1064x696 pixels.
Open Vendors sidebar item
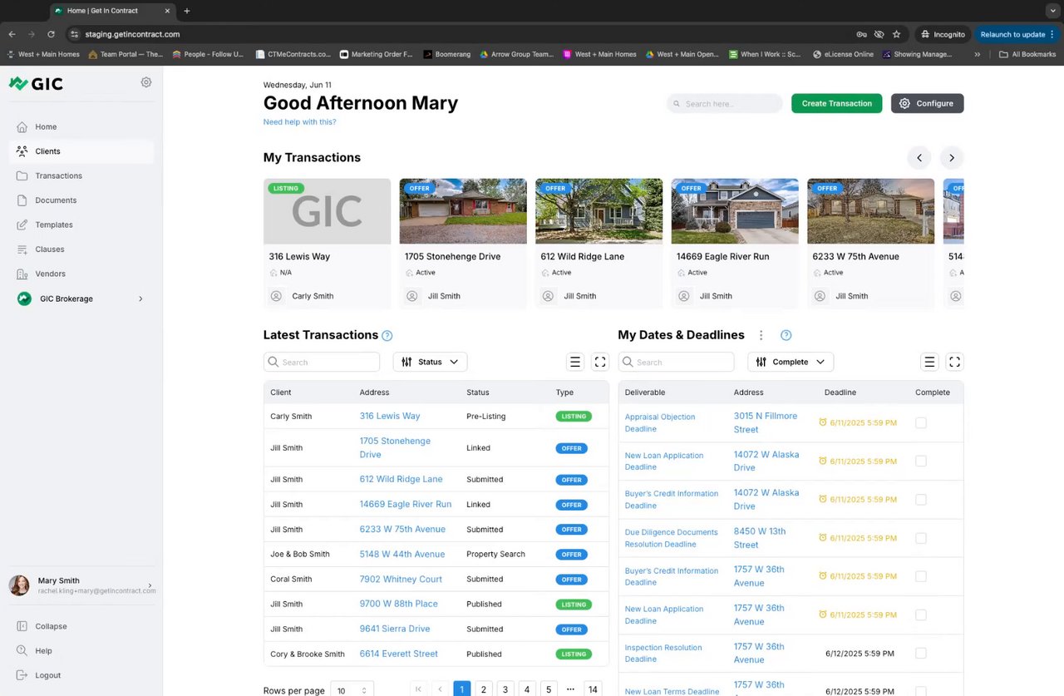pyautogui.click(x=50, y=274)
